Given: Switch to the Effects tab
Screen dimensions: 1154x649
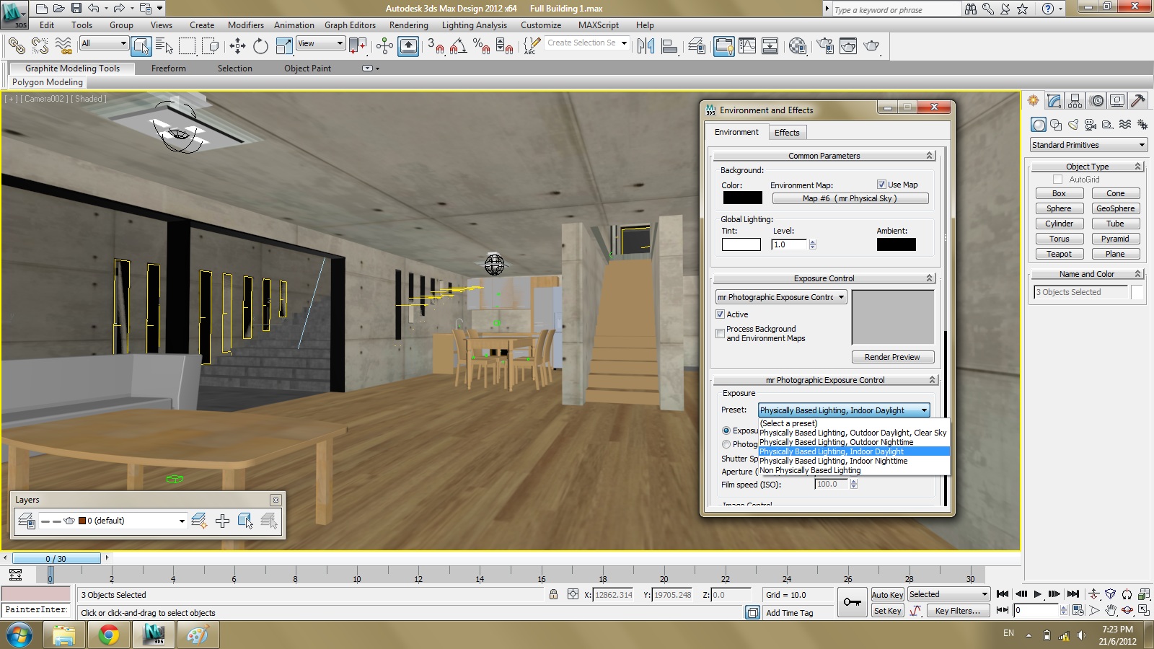Looking at the screenshot, I should click(x=787, y=133).
